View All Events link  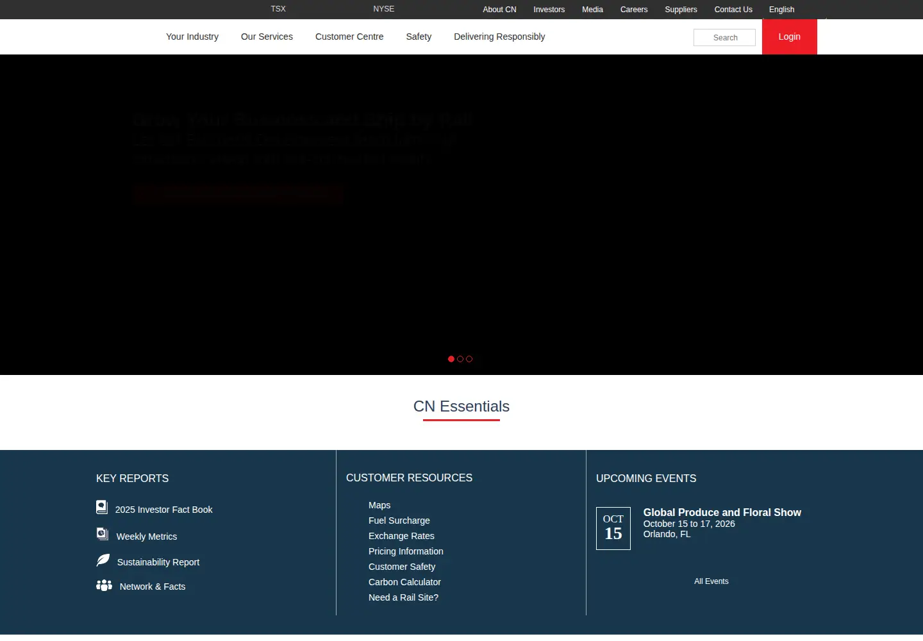(711, 581)
